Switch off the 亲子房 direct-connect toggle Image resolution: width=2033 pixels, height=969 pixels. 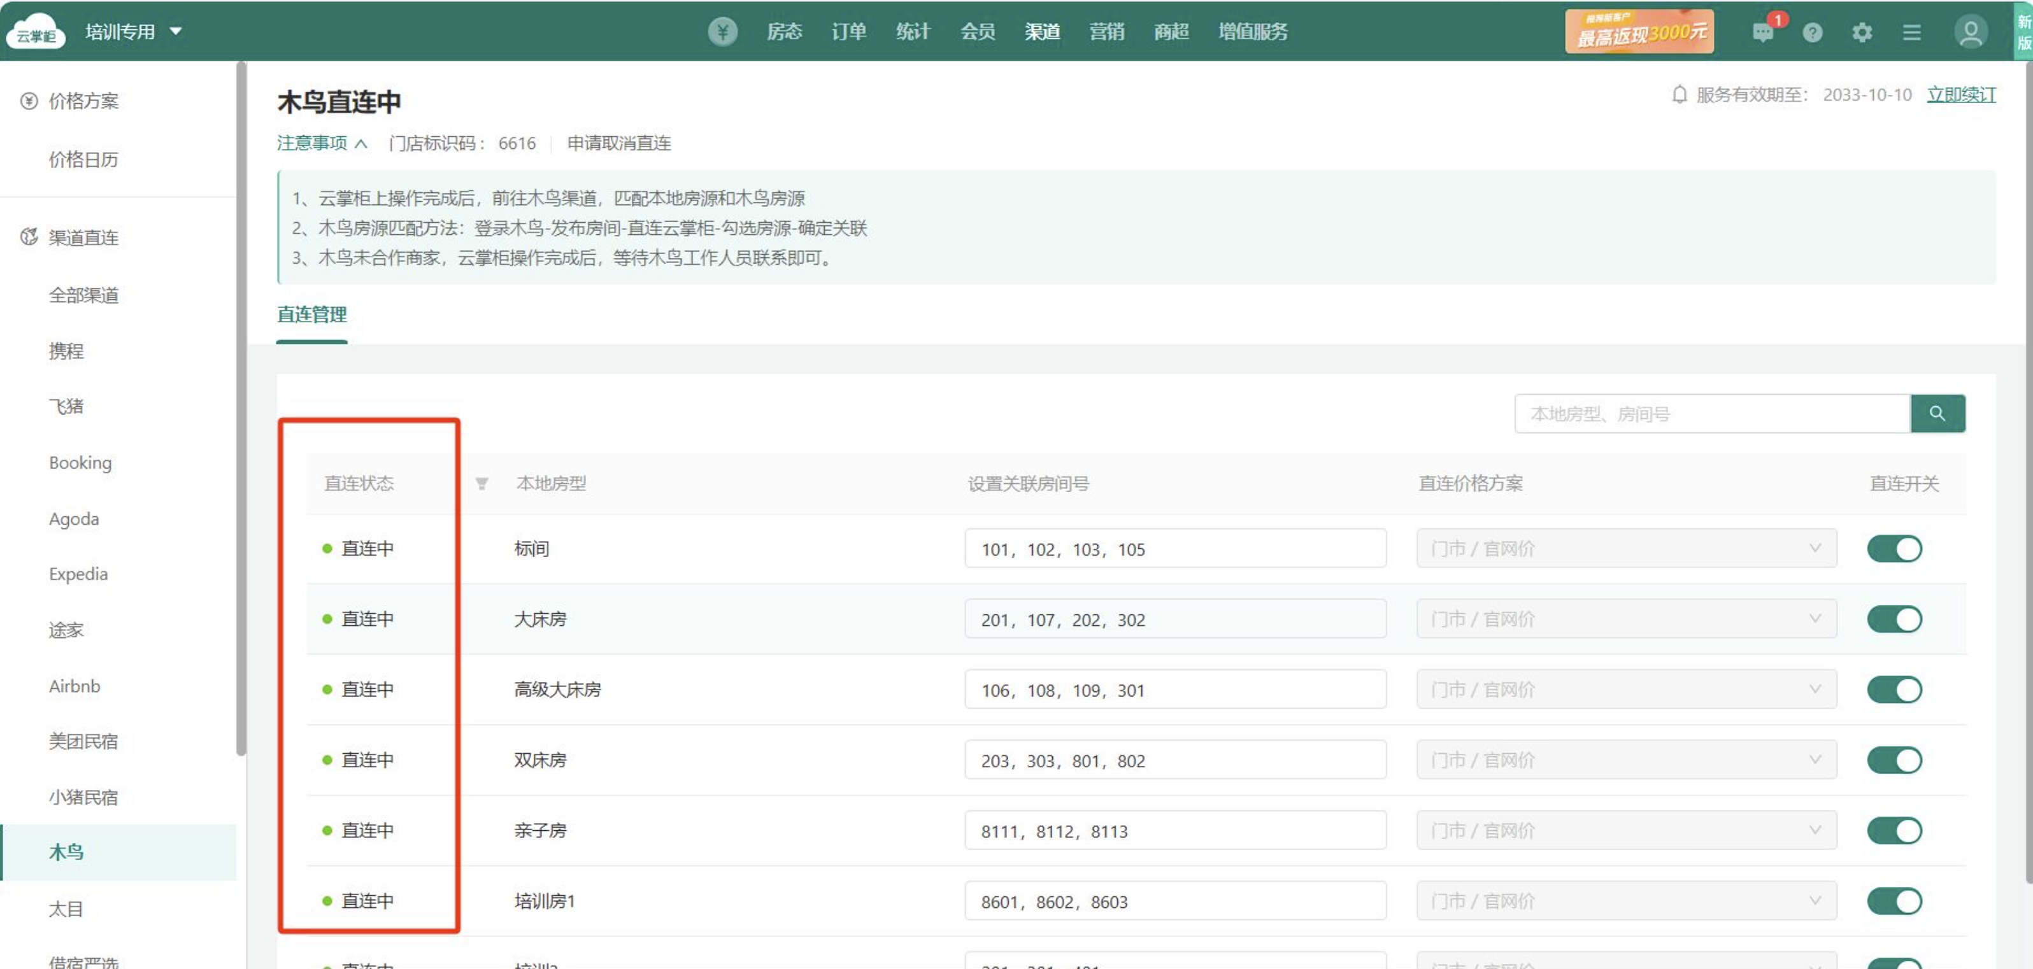[1894, 830]
